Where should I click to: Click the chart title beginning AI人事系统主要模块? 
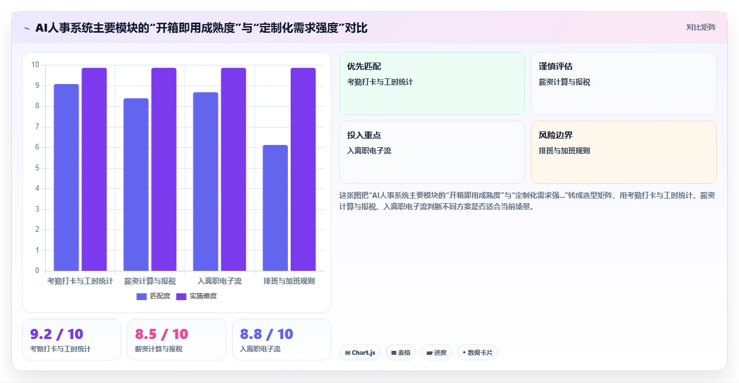point(201,28)
